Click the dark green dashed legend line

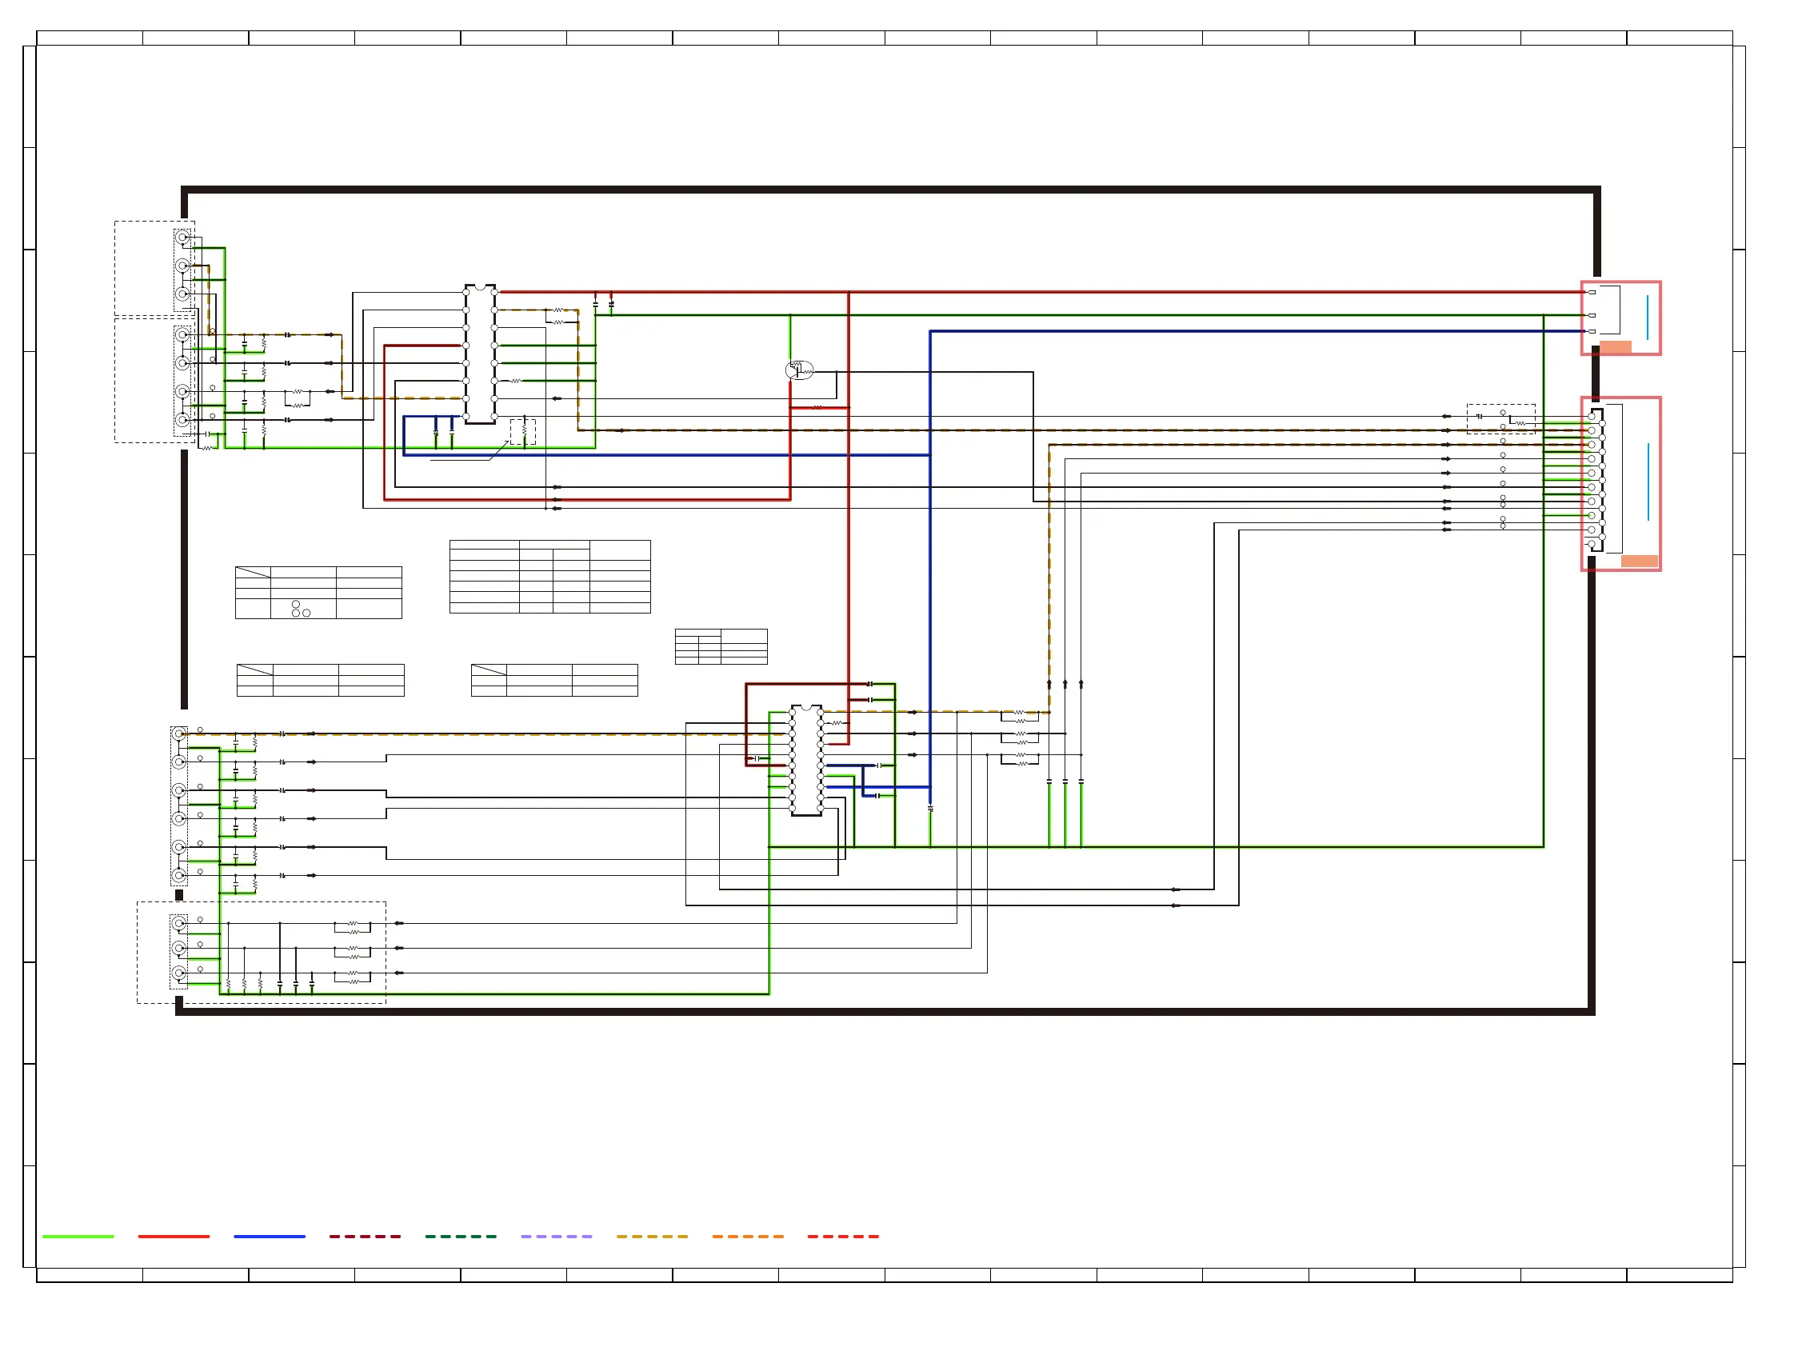[461, 1237]
